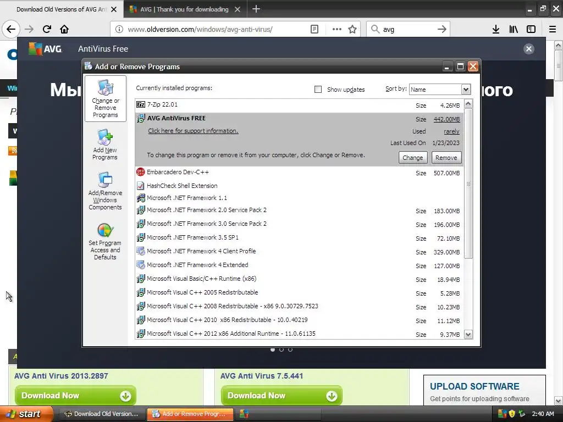Viewport: 563px width, 422px height.
Task: Switch to Download Old Versions tab
Action: coord(62,9)
